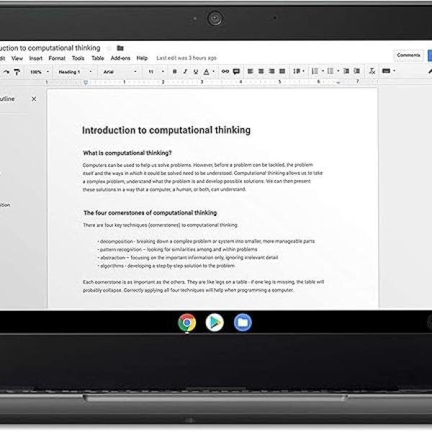Image resolution: width=432 pixels, height=432 pixels.
Task: Close the document outline panel
Action: tap(34, 99)
